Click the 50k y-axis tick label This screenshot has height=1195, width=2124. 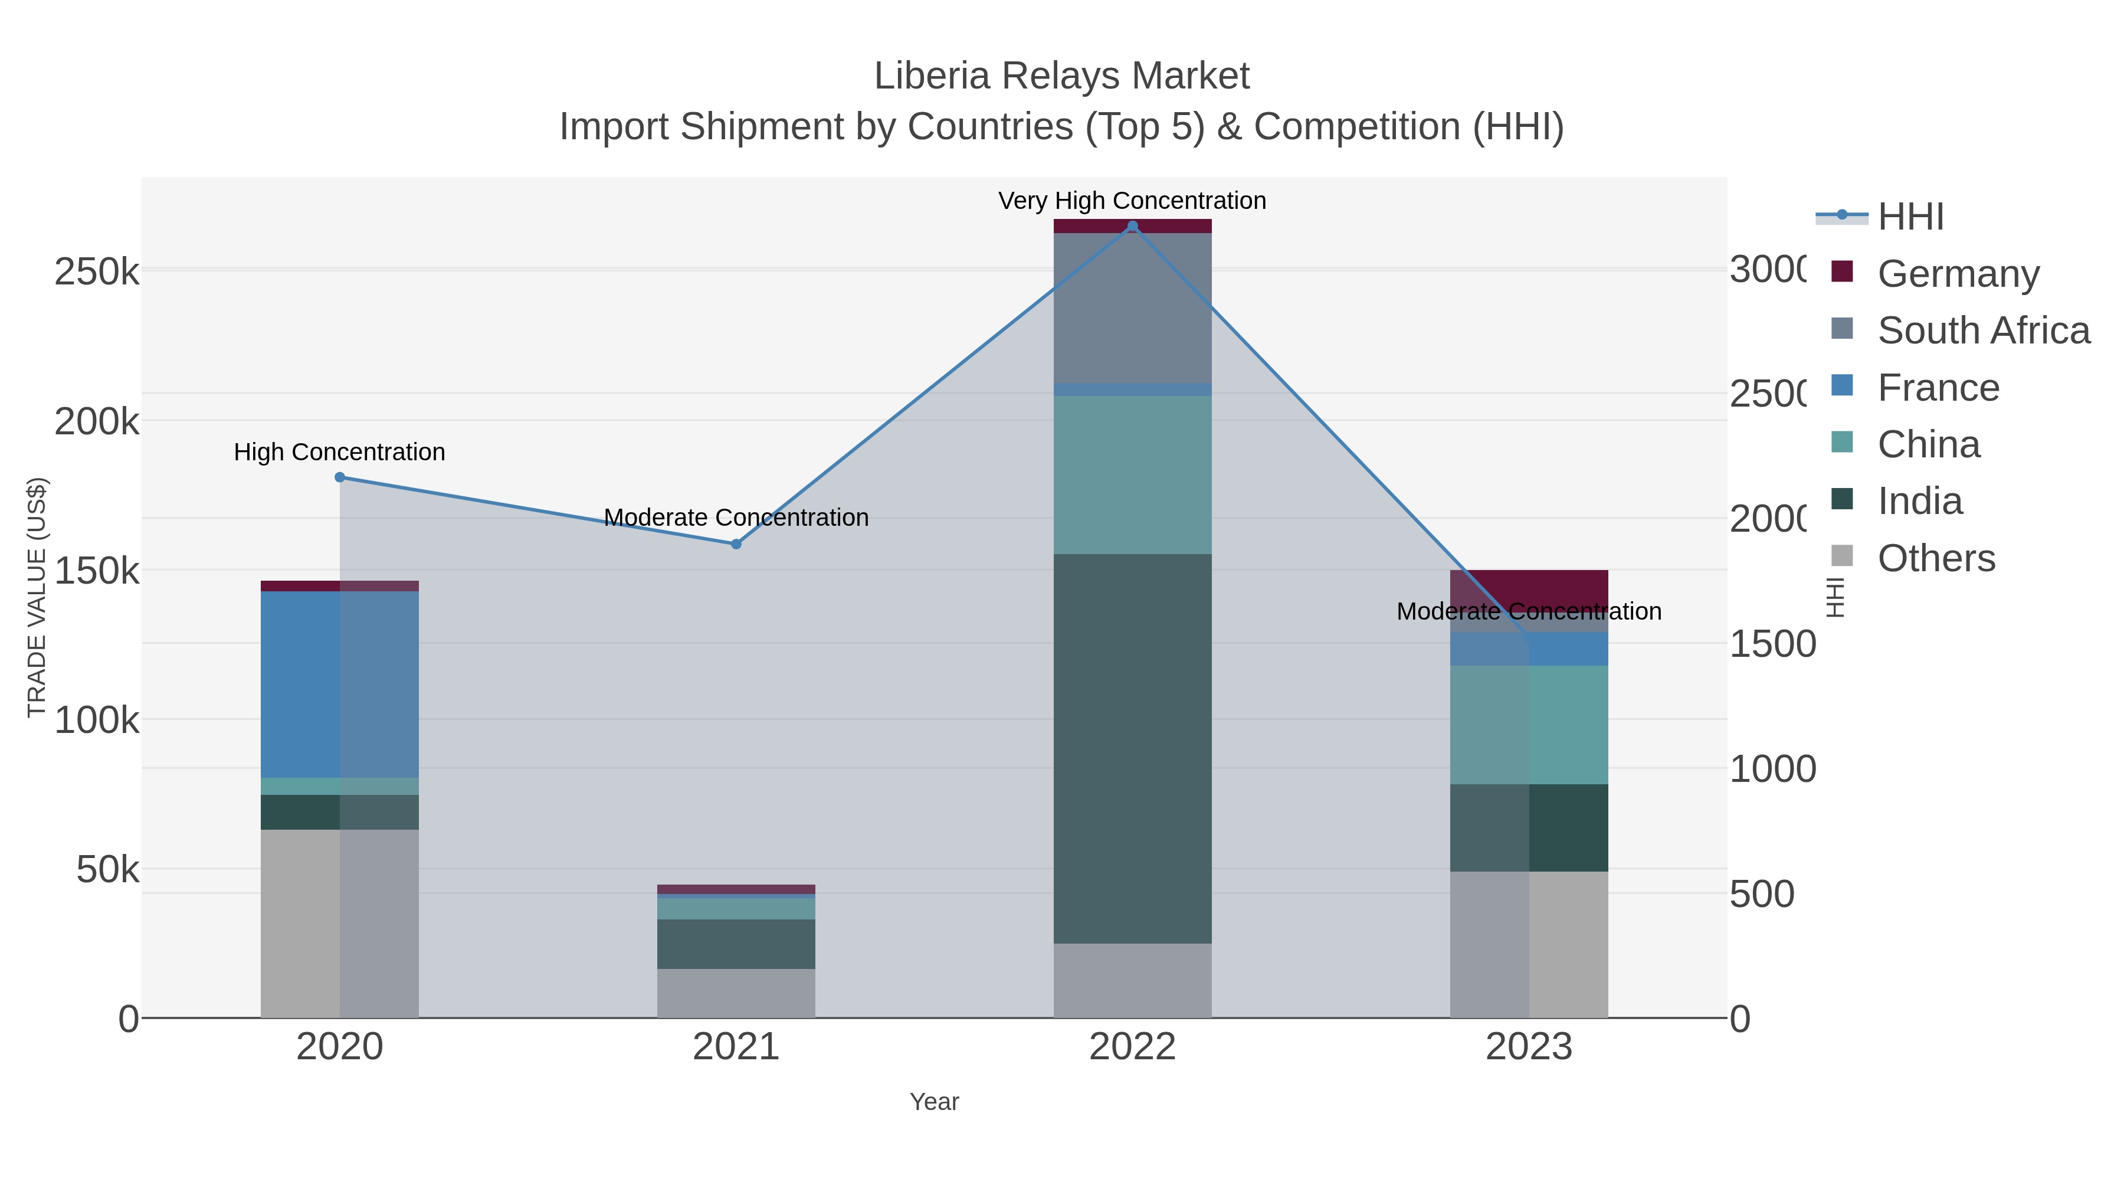pyautogui.click(x=108, y=869)
